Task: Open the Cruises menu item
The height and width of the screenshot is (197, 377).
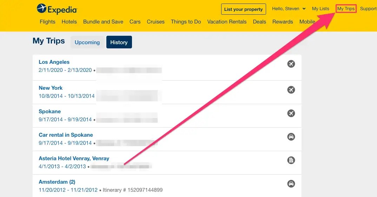Action: tap(156, 22)
